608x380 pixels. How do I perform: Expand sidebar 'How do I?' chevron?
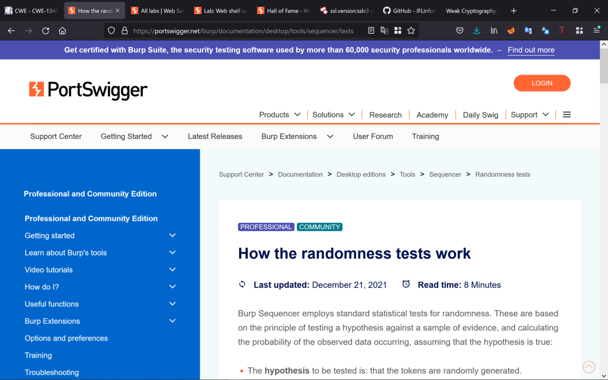tap(172, 287)
